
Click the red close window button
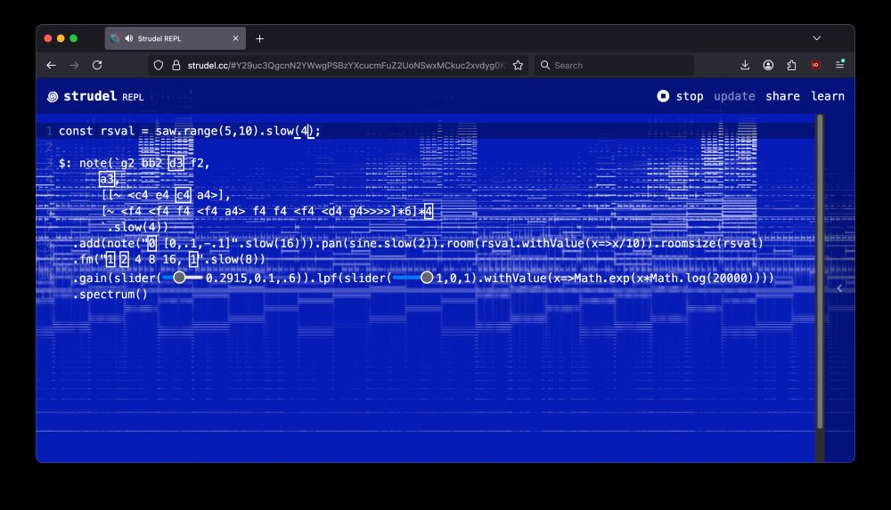pos(48,38)
